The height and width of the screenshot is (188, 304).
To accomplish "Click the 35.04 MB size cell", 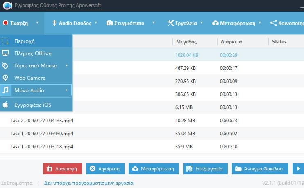I will 185,134.
